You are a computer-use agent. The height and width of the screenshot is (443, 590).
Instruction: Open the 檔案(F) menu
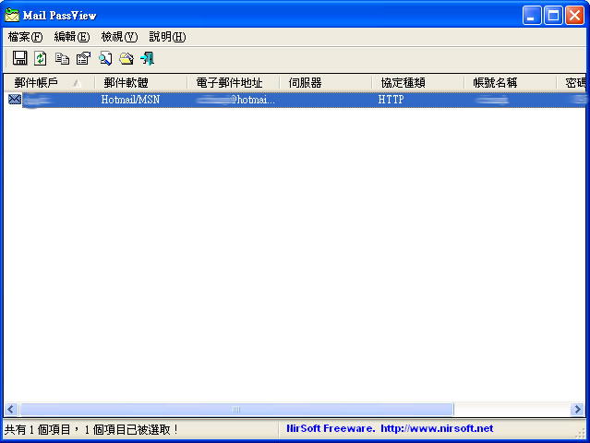point(25,37)
